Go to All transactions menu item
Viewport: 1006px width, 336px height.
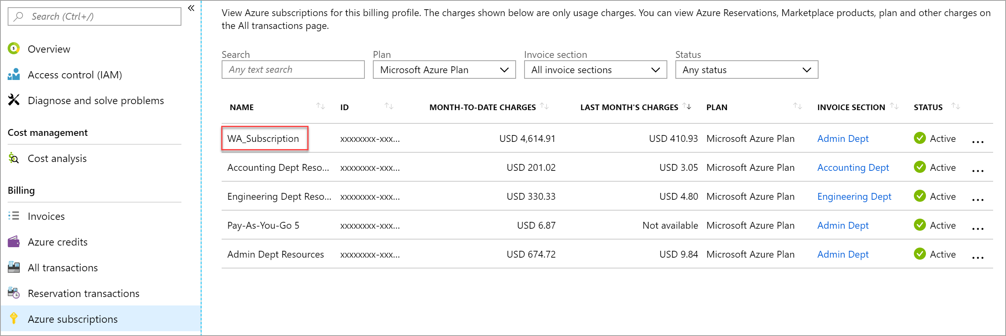pos(63,268)
